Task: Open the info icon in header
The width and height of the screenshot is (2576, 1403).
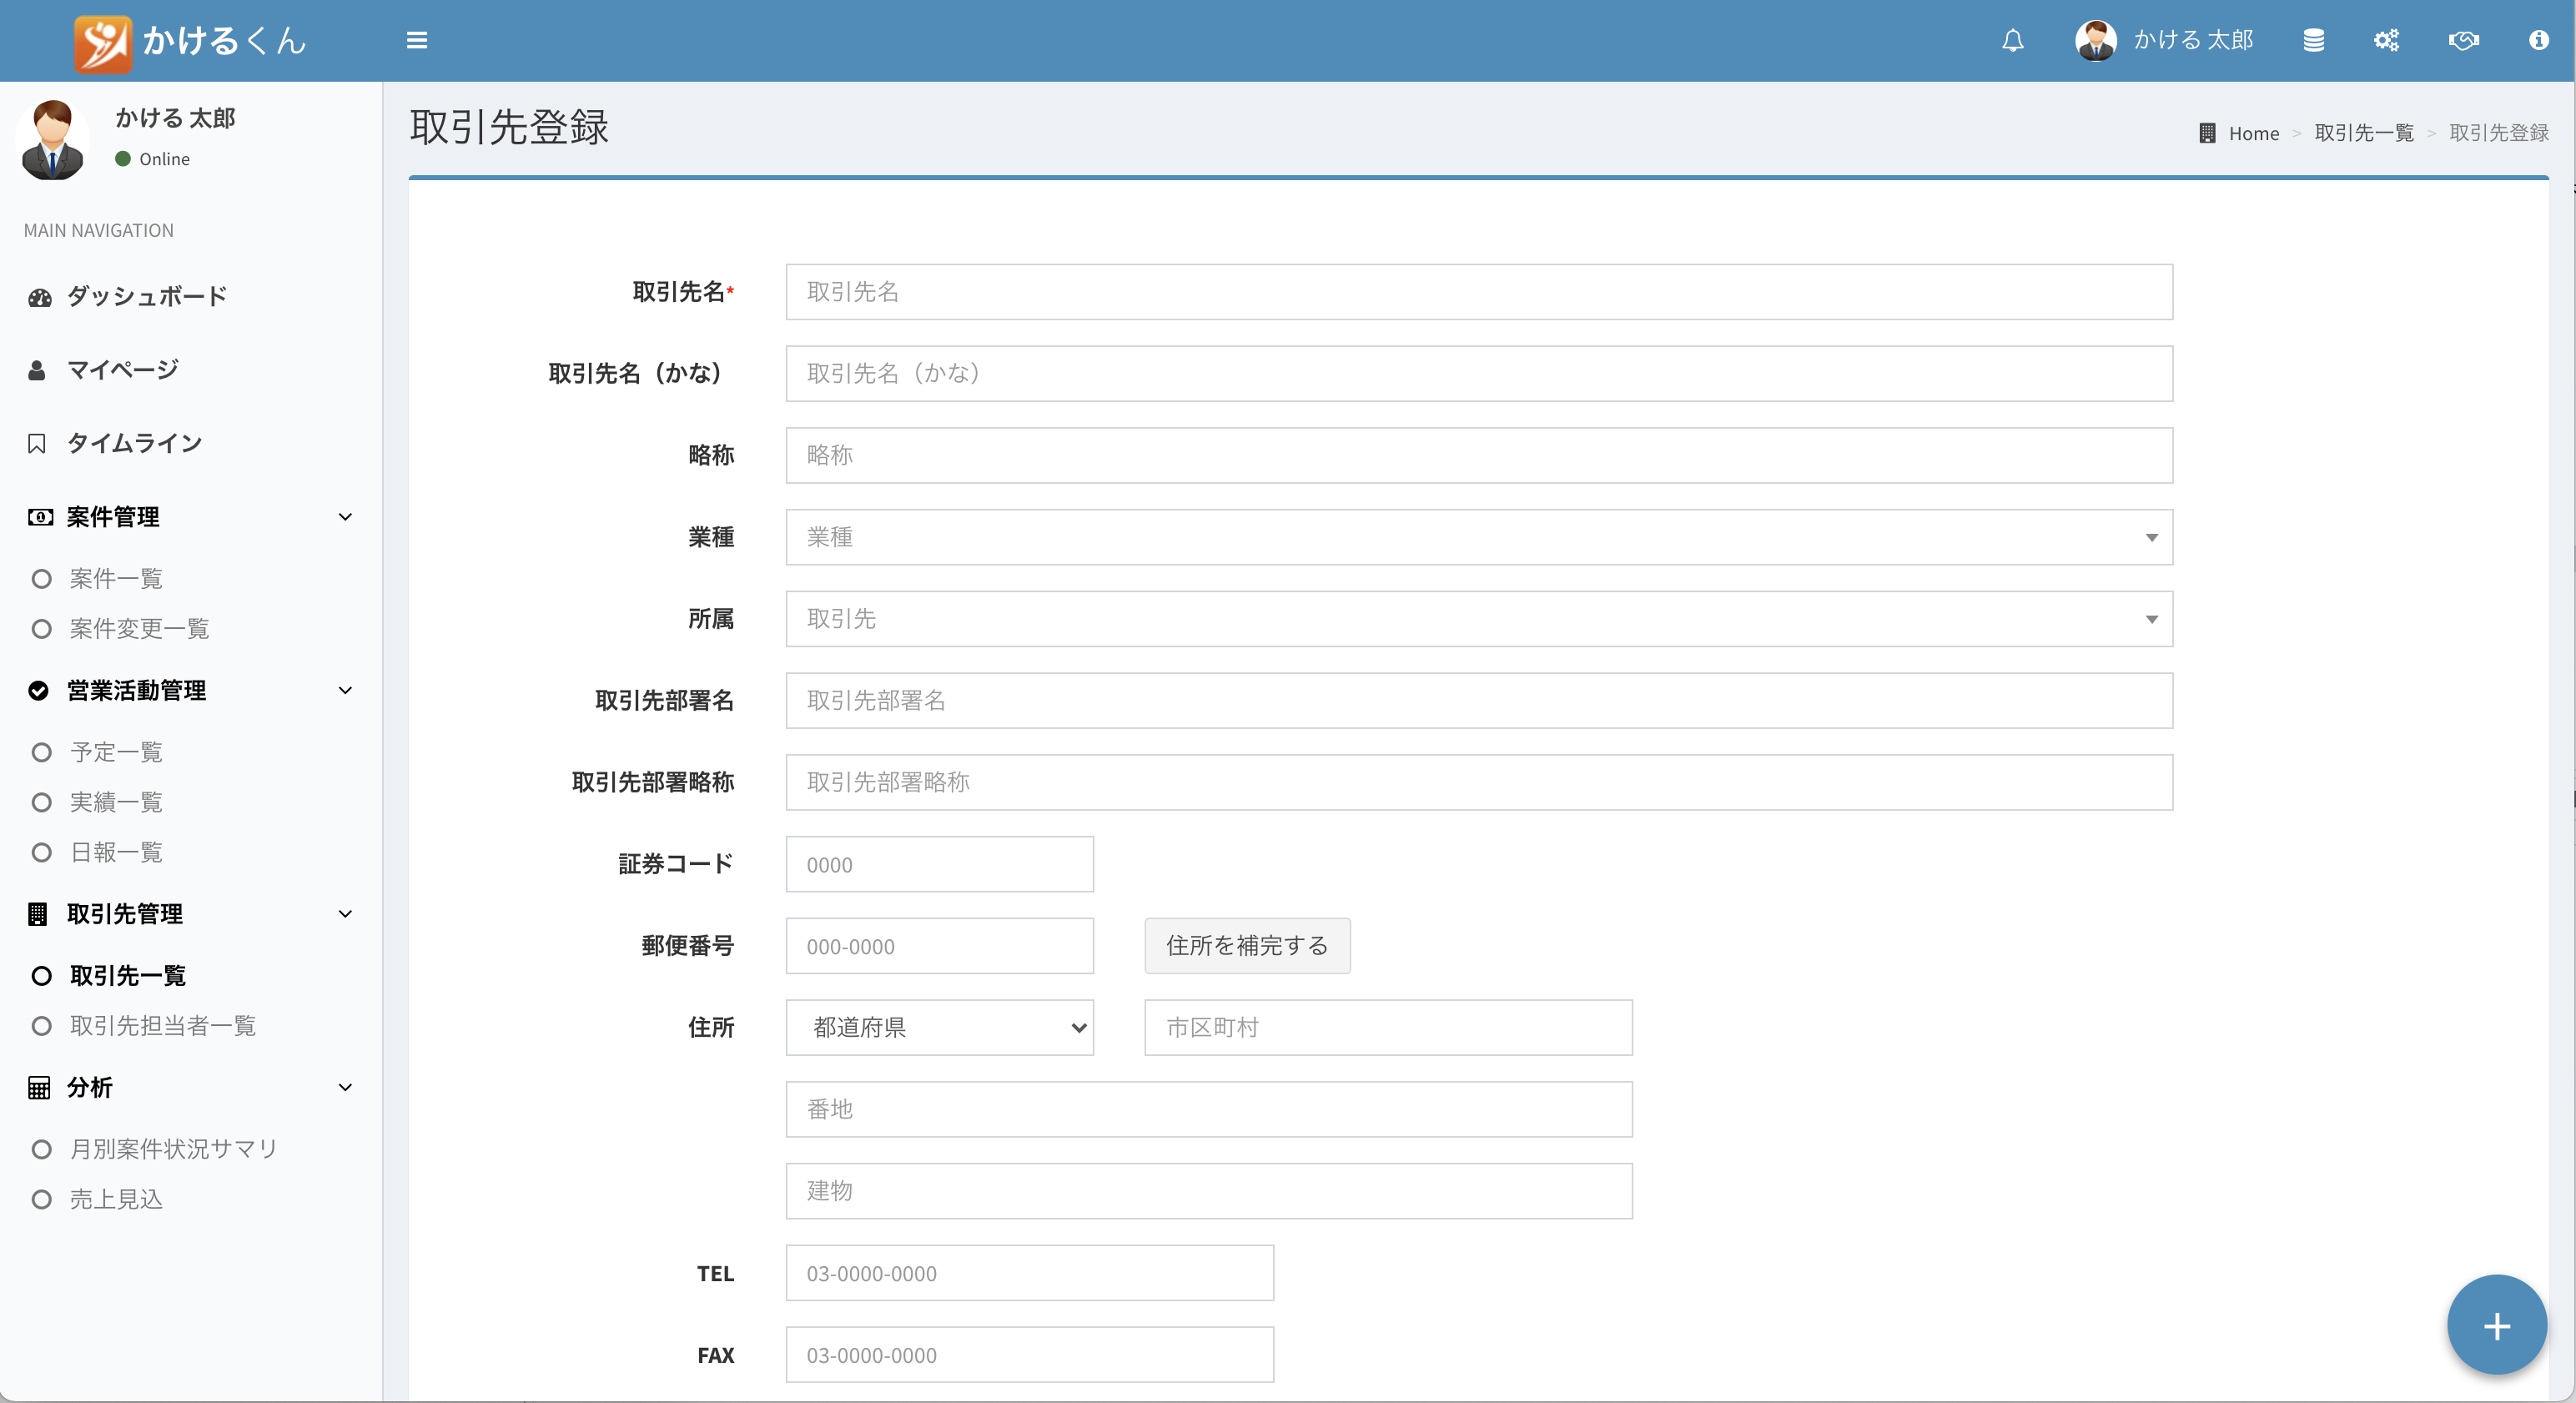Action: (2539, 41)
